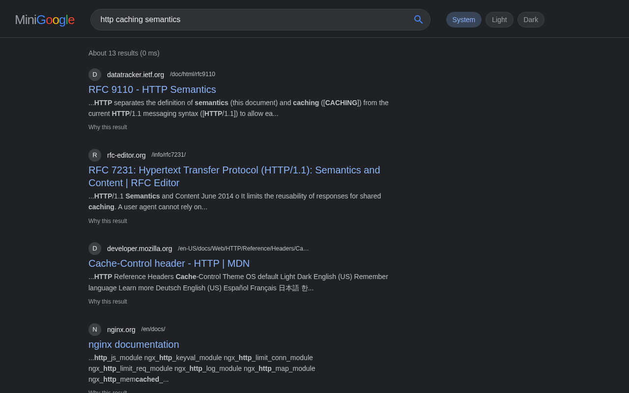Click the developer.mozilla.org favicon letter D
Image resolution: width=629 pixels, height=393 pixels.
[x=95, y=249]
